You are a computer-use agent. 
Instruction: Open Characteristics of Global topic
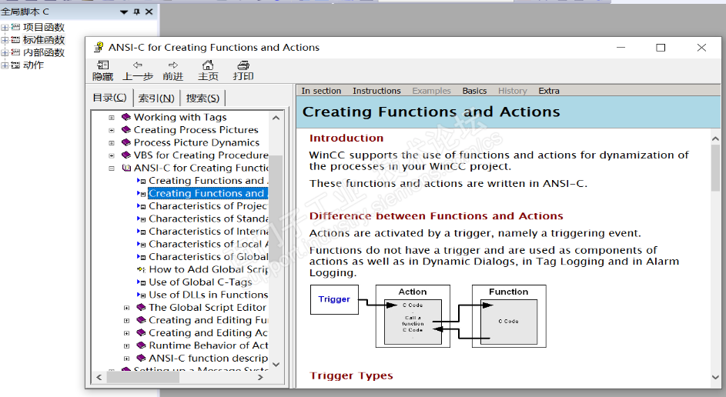click(208, 257)
